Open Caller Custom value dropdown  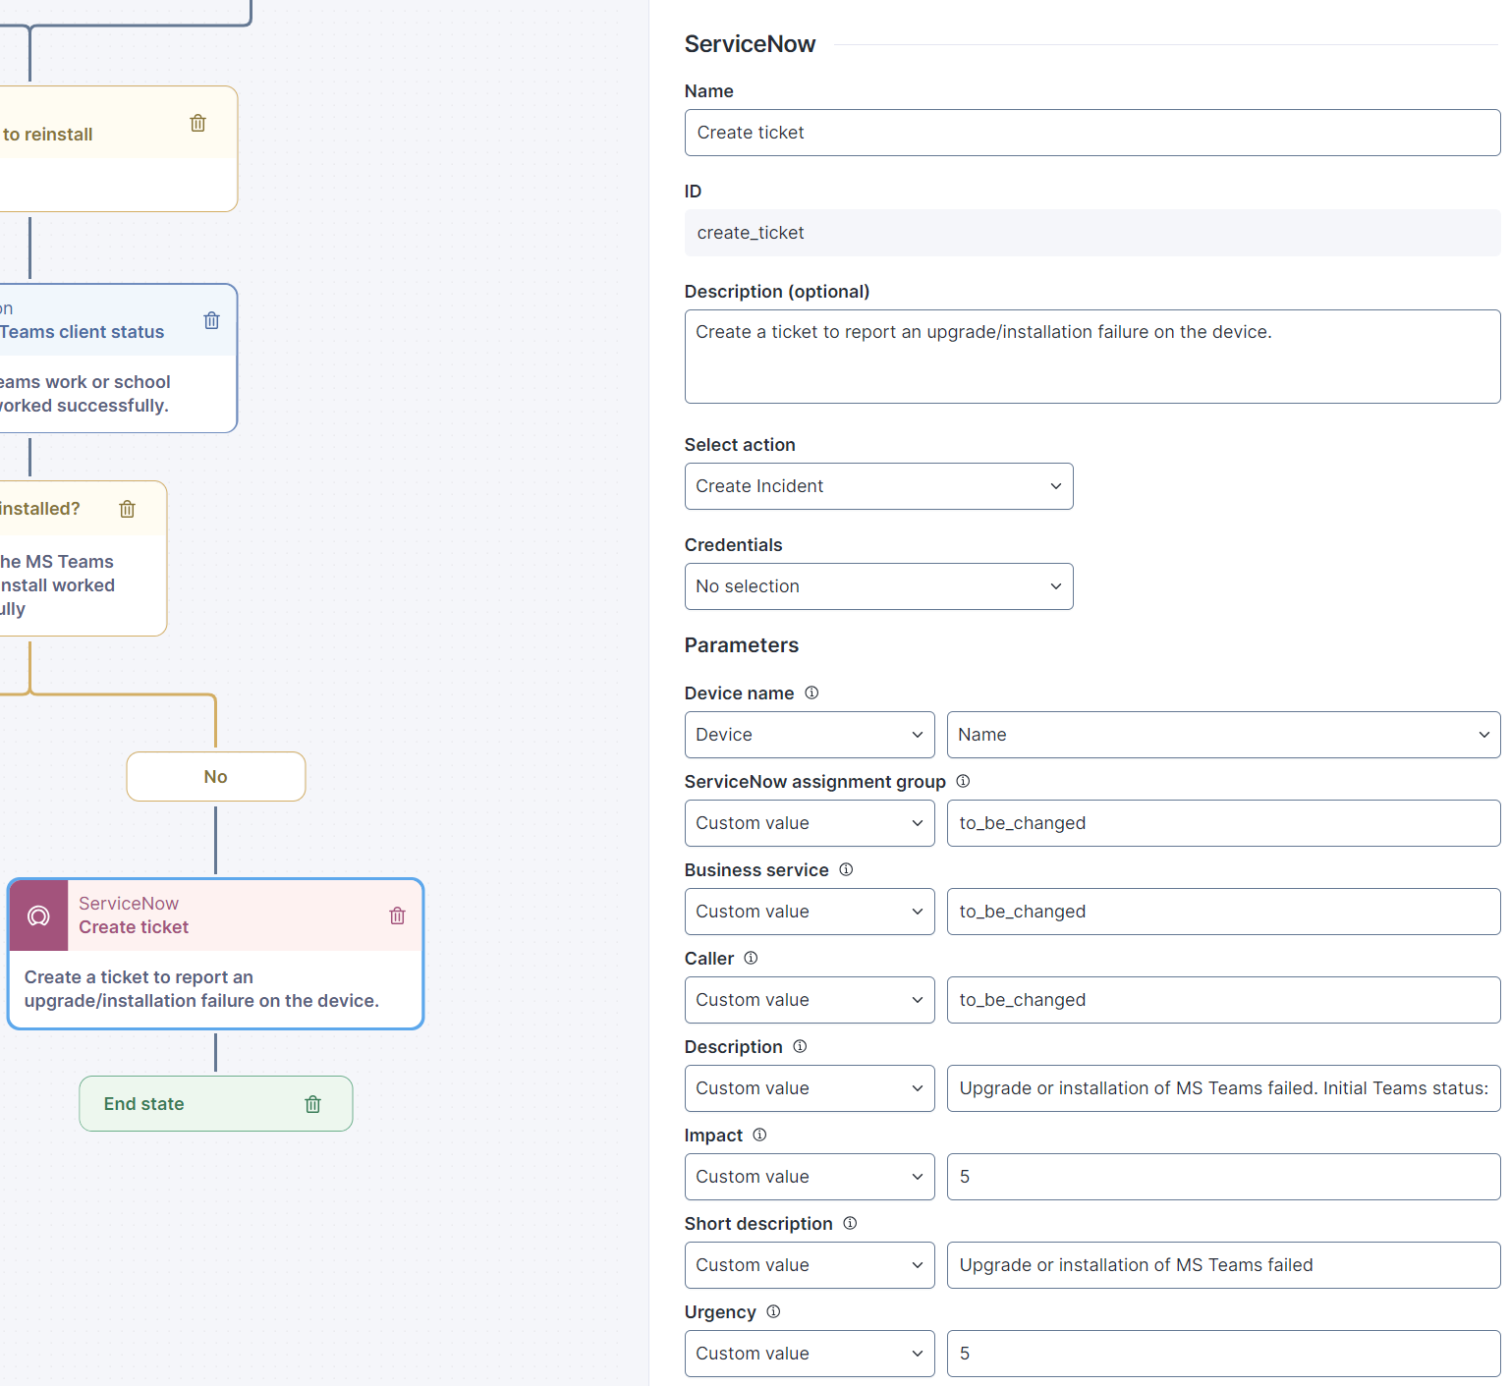[x=810, y=1000]
